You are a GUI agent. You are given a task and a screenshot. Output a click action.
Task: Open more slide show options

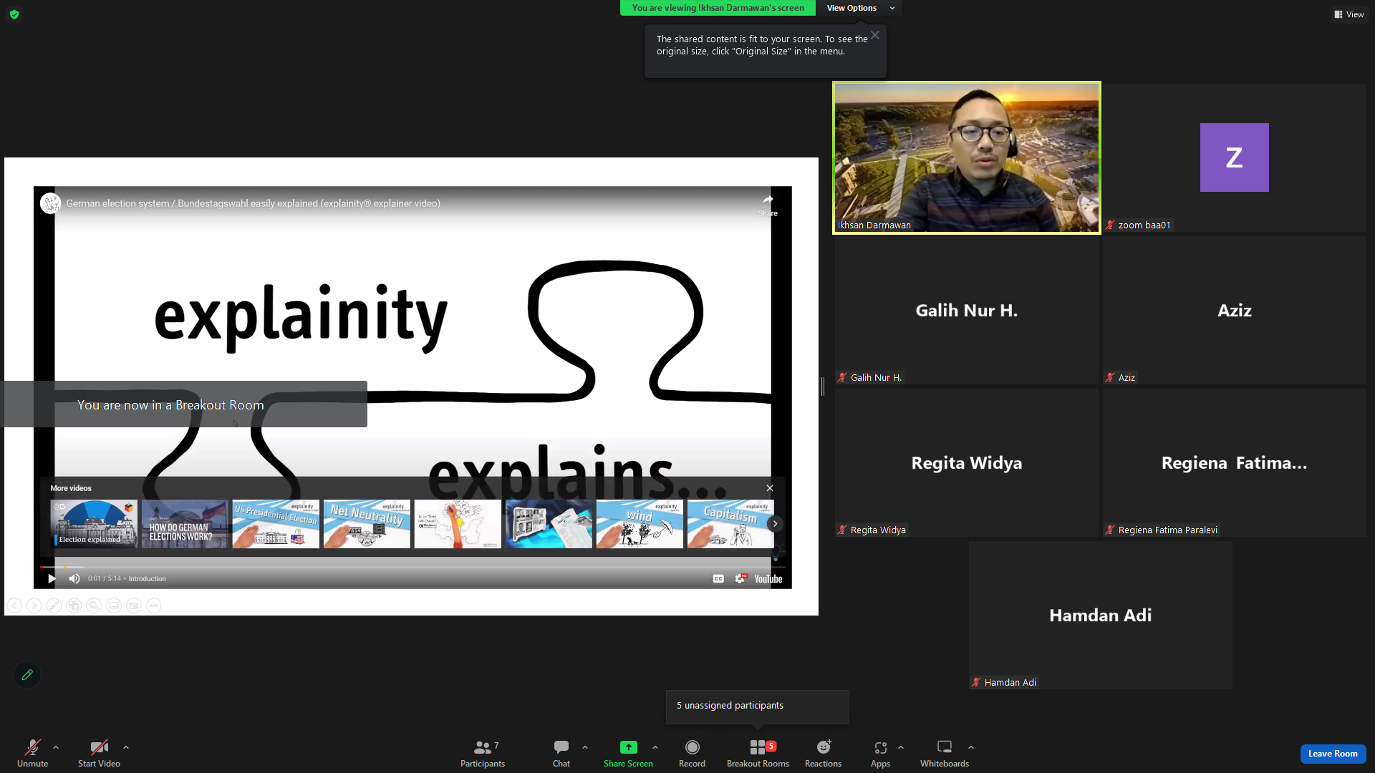pos(154,606)
